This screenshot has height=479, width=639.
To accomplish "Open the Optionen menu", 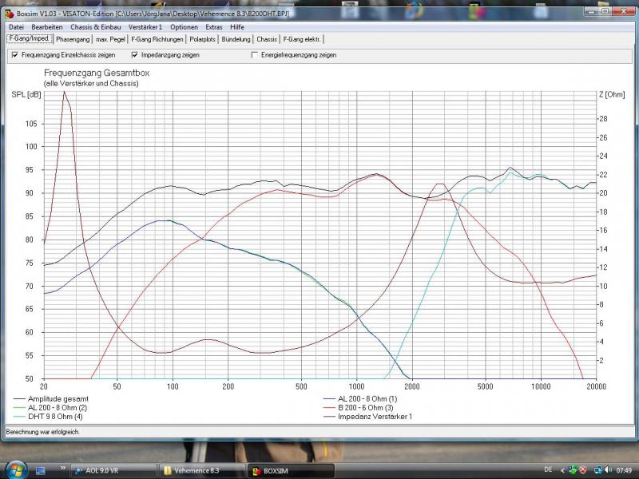I will pos(184,27).
